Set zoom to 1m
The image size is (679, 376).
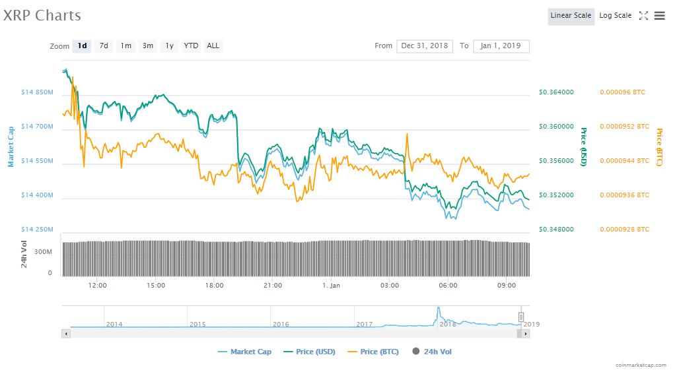(125, 46)
